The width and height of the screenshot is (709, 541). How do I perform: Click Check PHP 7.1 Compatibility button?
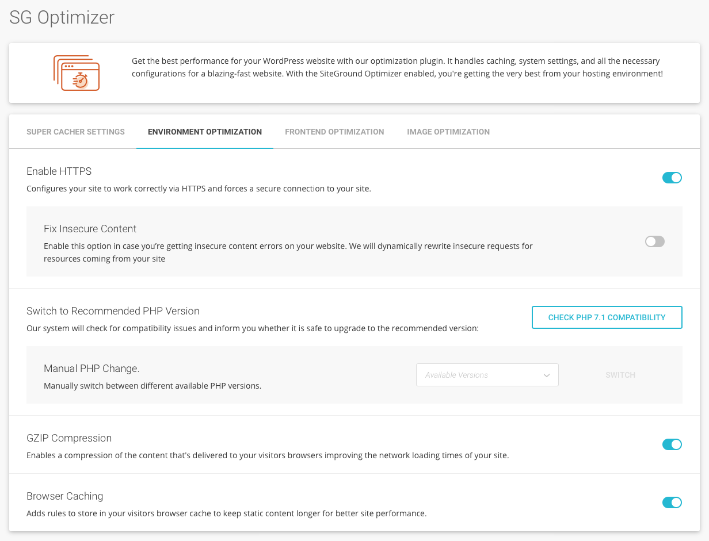[607, 317]
